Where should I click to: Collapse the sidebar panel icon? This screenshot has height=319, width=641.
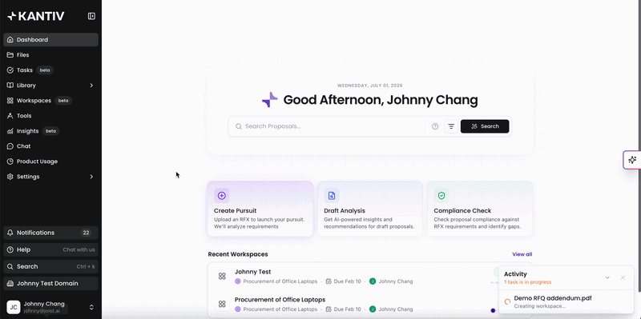click(x=91, y=16)
